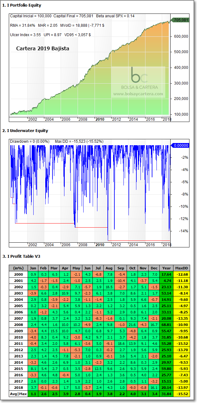Viewport: 197px width, 403px height.
Task: Click the "2. I Underwater Equity" section heading
Action: coord(25,130)
